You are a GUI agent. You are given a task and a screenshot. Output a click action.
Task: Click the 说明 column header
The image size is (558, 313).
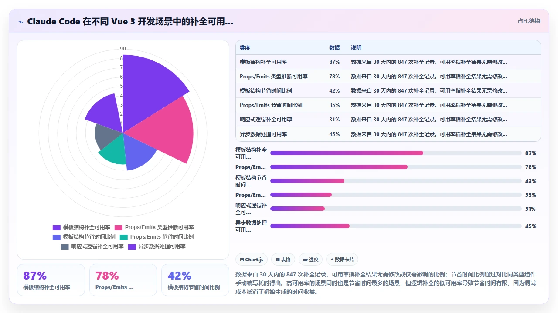click(356, 48)
